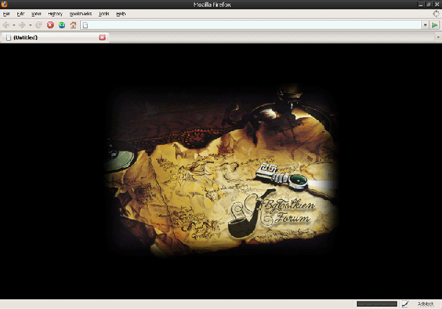This screenshot has height=309, width=442.
Task: Stop loading with the red Stop icon
Action: (x=50, y=25)
